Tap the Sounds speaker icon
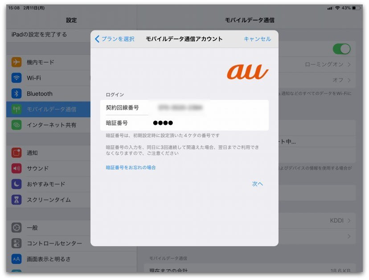 (x=16, y=169)
